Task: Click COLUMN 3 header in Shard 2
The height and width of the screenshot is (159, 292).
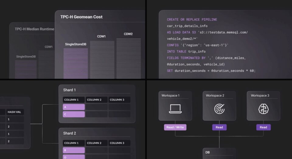Action: tap(119, 143)
